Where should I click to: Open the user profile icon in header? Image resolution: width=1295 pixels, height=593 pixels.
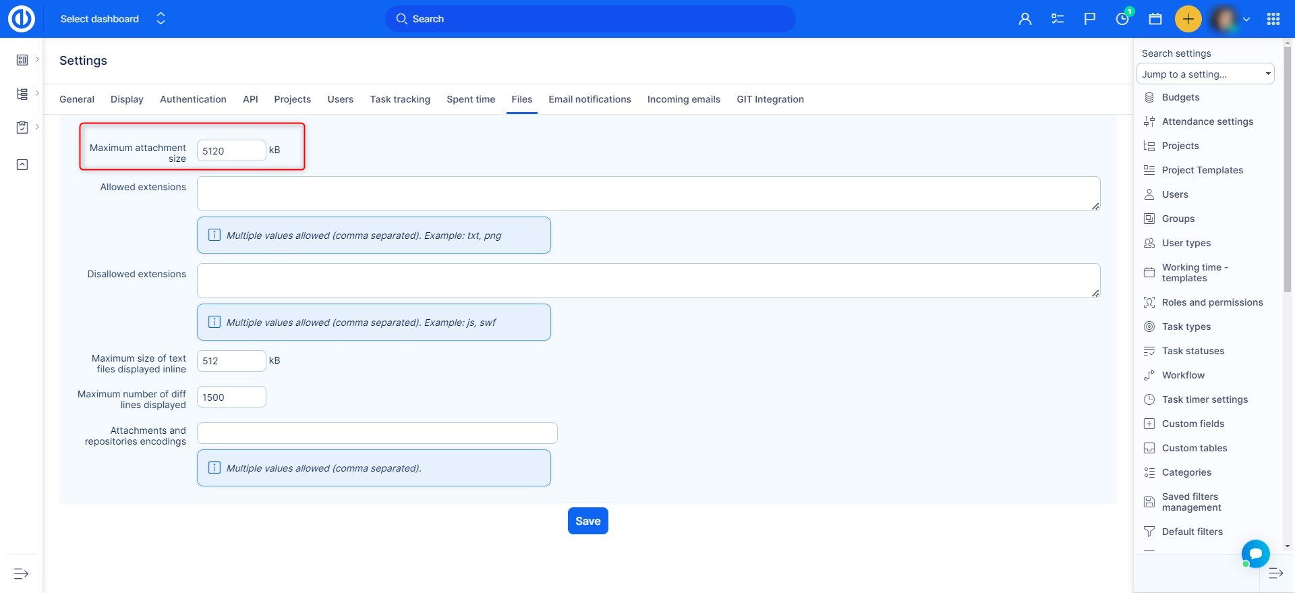coord(1025,19)
